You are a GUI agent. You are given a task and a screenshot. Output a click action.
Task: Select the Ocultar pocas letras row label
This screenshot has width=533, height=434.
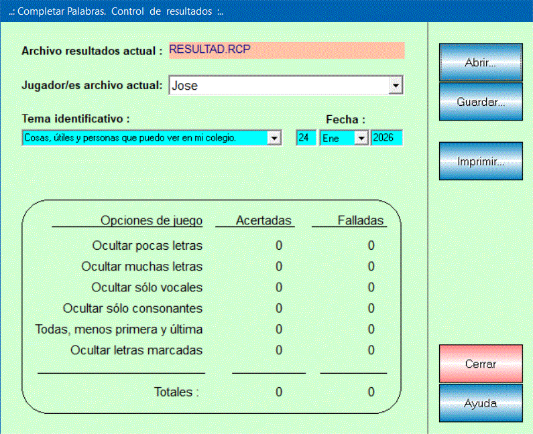coord(147,246)
